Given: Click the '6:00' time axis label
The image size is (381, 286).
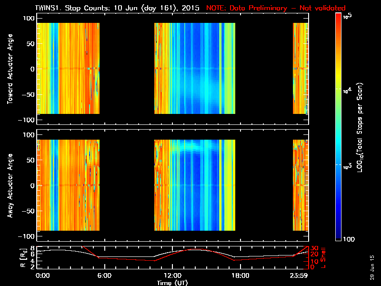Looking at the screenshot, I should [104, 276].
